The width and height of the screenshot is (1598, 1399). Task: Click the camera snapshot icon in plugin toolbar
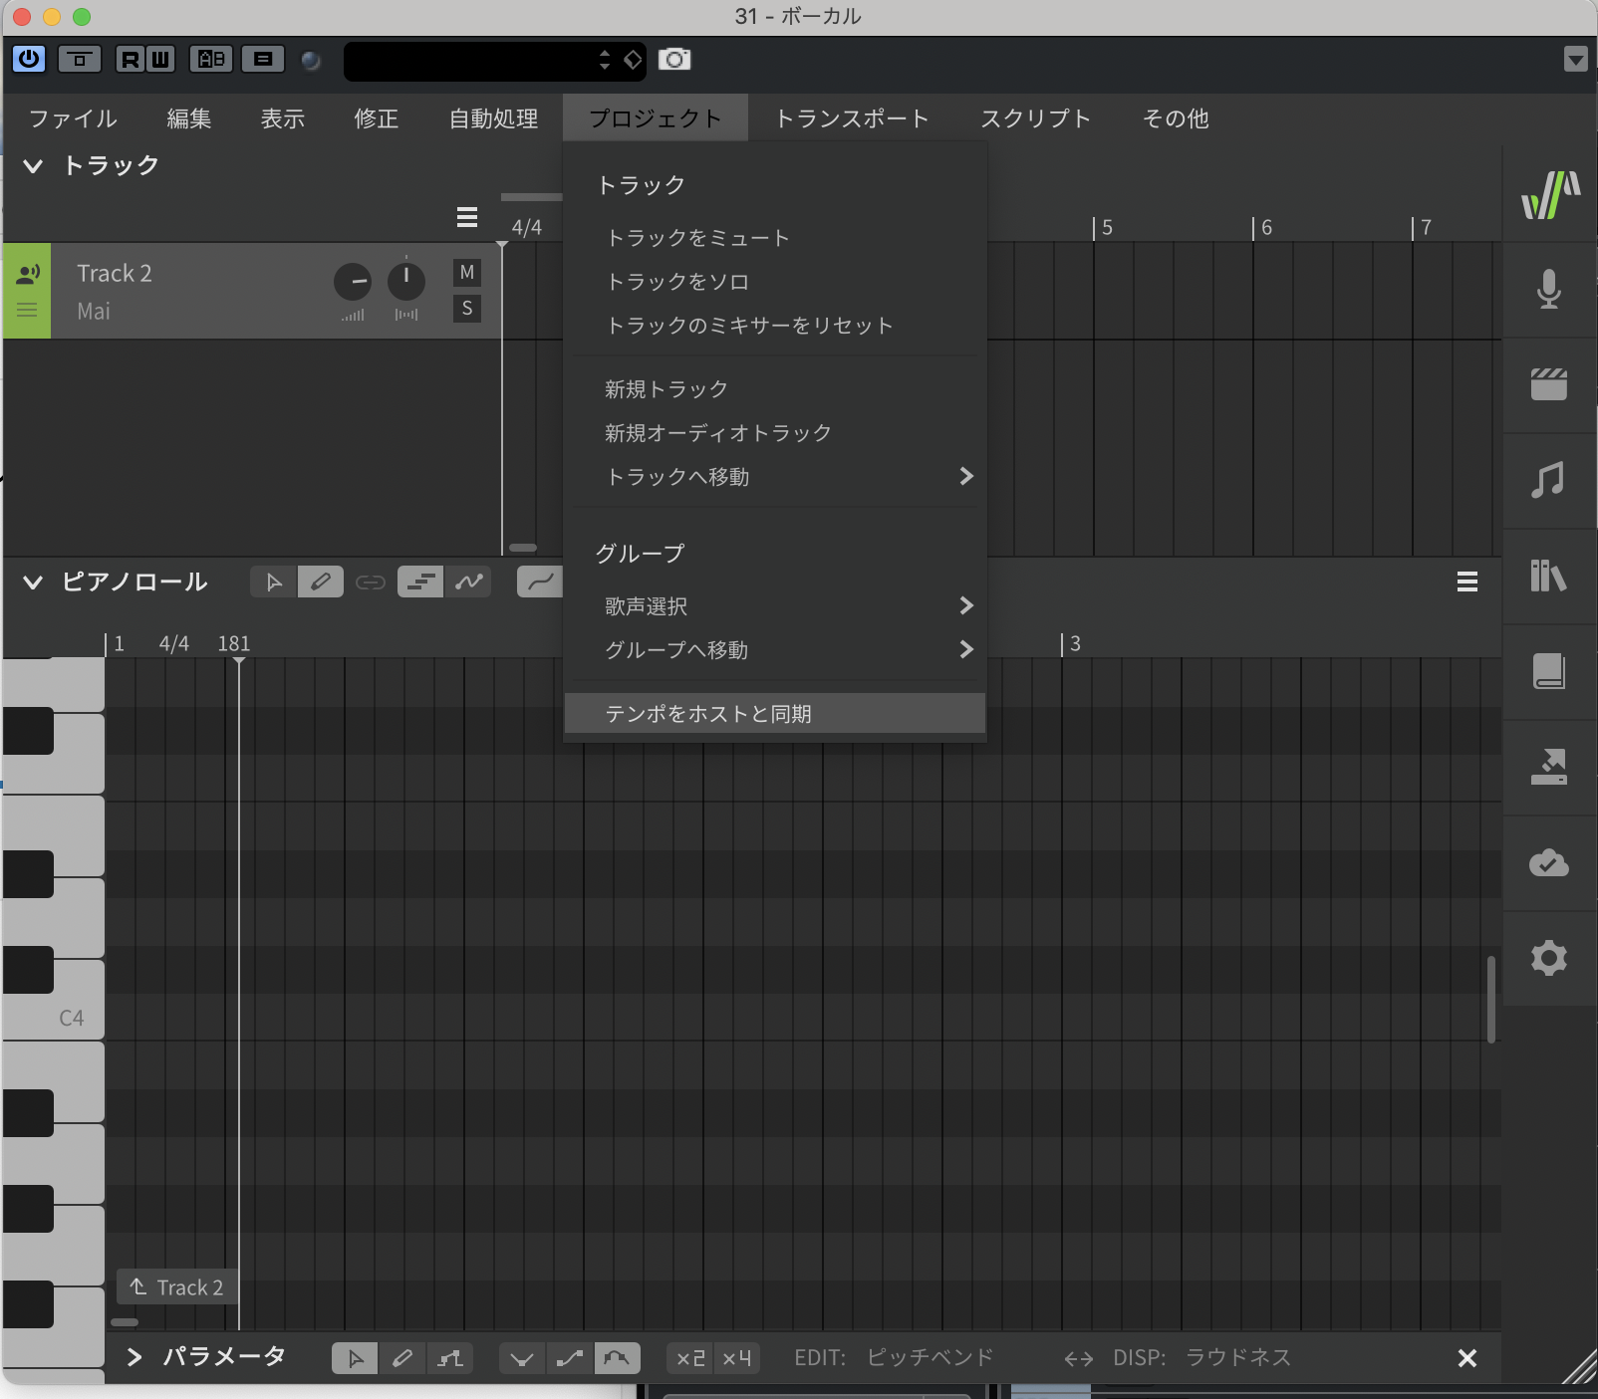click(674, 60)
